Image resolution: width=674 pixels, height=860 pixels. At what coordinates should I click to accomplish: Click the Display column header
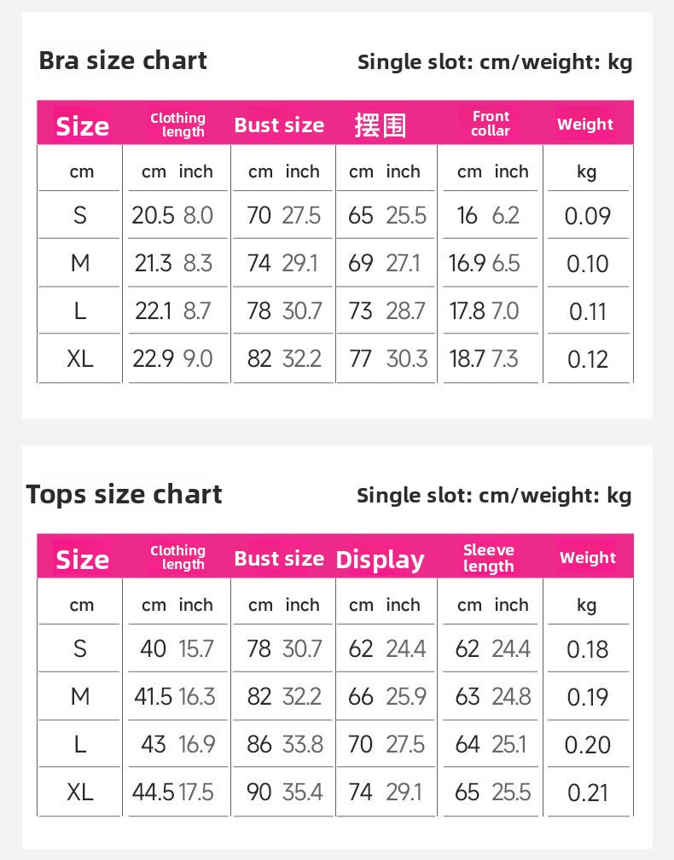point(380,560)
